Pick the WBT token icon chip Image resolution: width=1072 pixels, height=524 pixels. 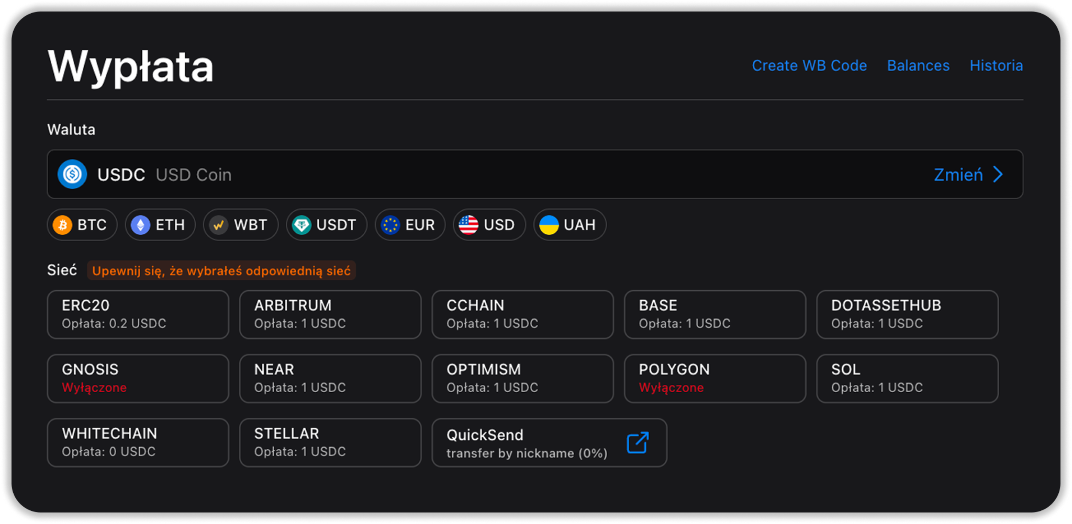pos(219,225)
